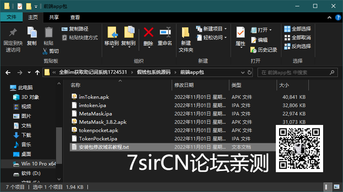Click the ribbon Copy (复制) icon

click(32, 33)
